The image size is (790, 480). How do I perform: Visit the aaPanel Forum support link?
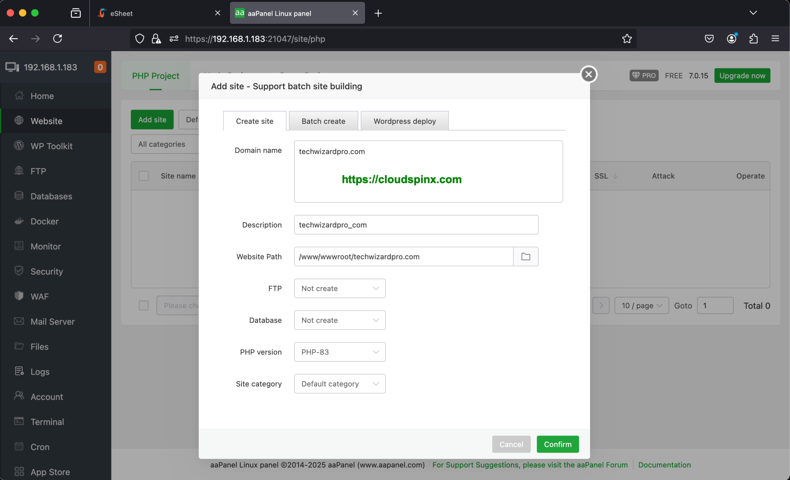pyautogui.click(x=530, y=465)
